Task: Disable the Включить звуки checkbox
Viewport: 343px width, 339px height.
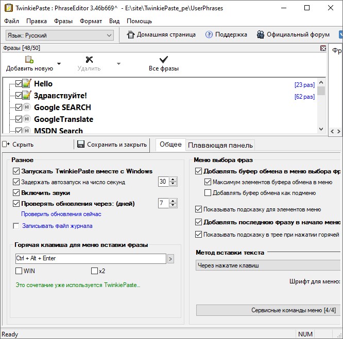Action: tap(16, 193)
